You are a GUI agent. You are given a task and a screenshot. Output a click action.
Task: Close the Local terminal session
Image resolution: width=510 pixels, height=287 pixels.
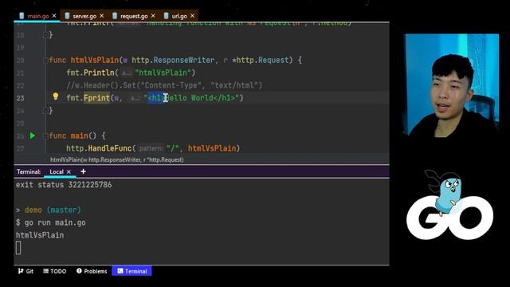pos(69,172)
